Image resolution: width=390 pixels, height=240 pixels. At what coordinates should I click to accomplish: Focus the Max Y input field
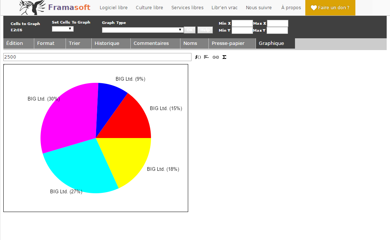277,31
